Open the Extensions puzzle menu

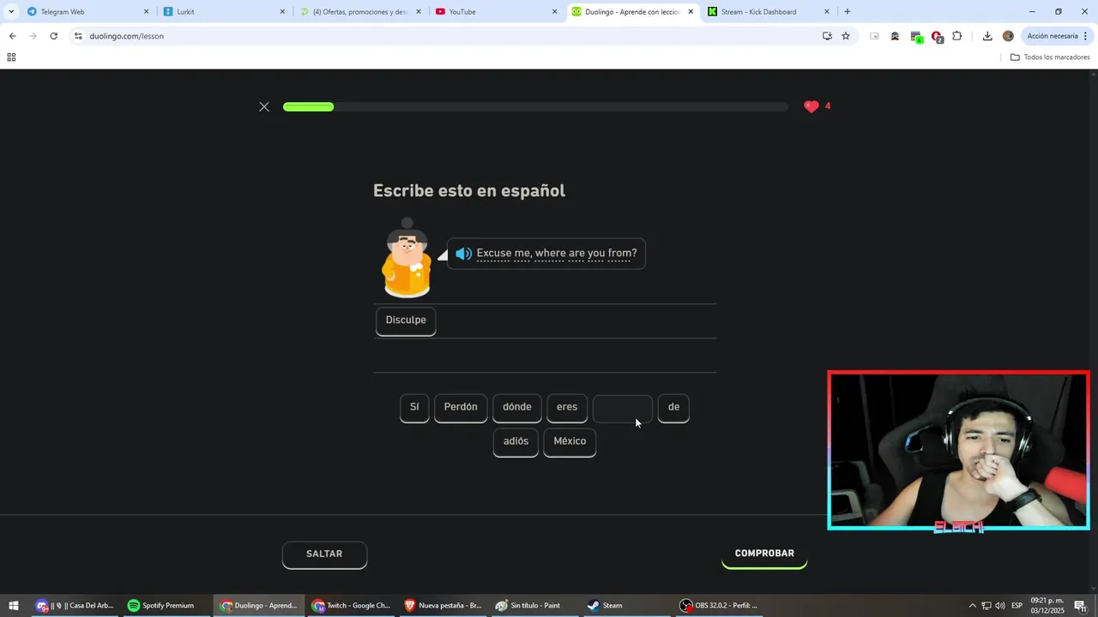(x=957, y=36)
